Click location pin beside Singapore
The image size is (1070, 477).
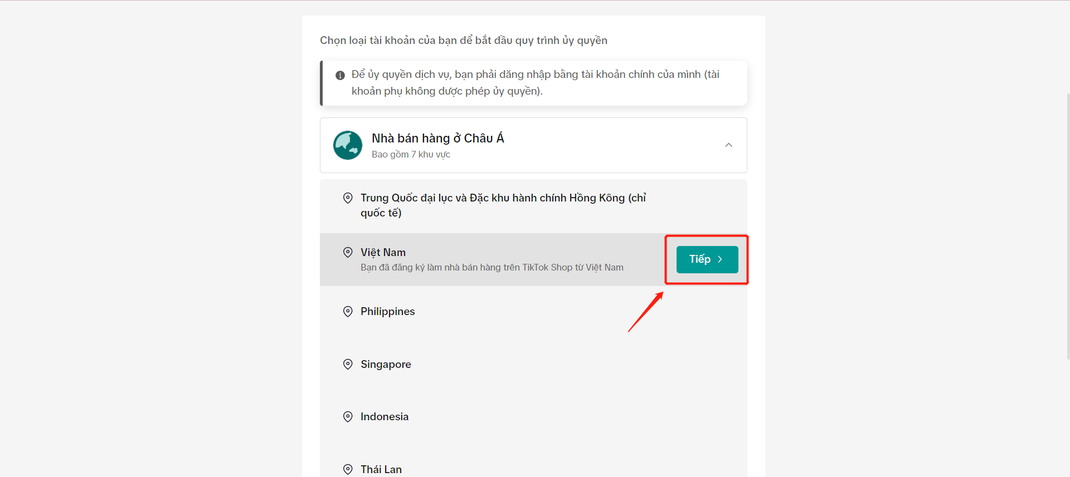pos(348,365)
